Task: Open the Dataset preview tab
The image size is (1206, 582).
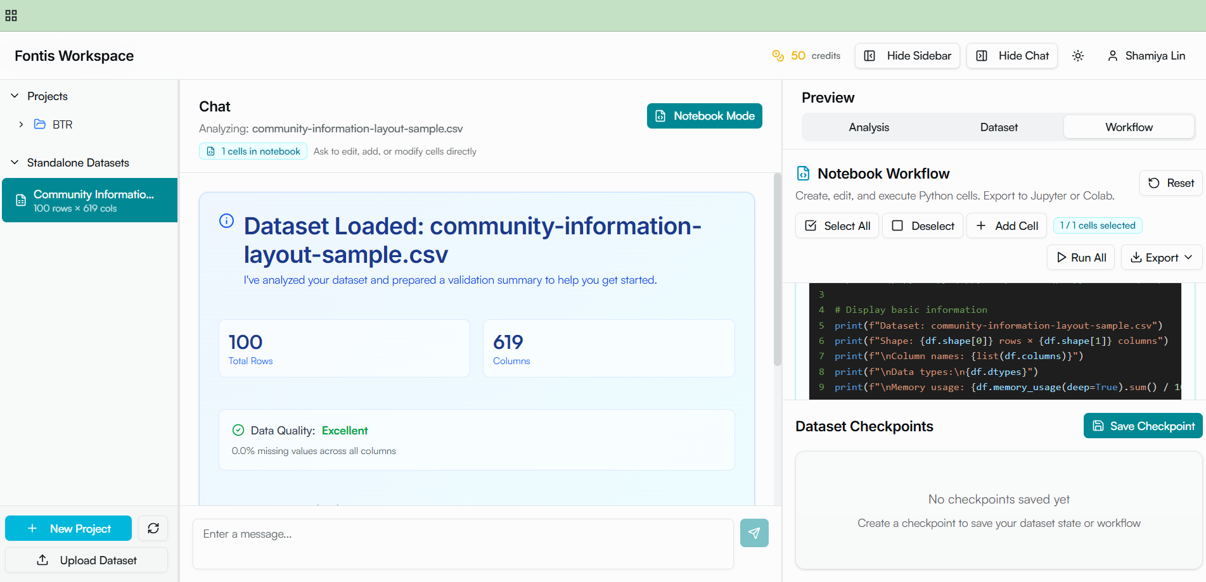Action: (998, 127)
